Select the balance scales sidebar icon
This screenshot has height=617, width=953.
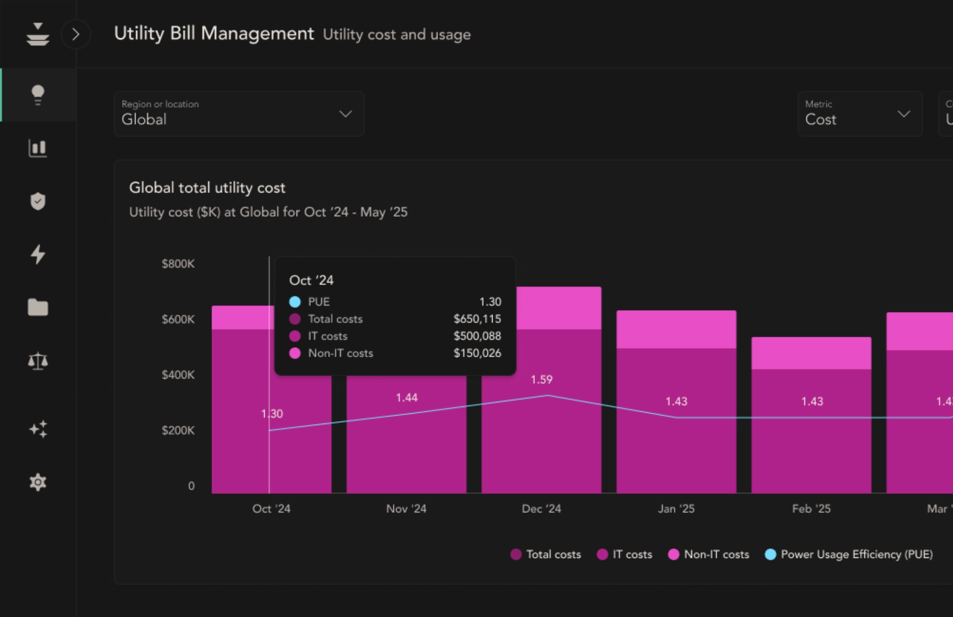(x=38, y=361)
